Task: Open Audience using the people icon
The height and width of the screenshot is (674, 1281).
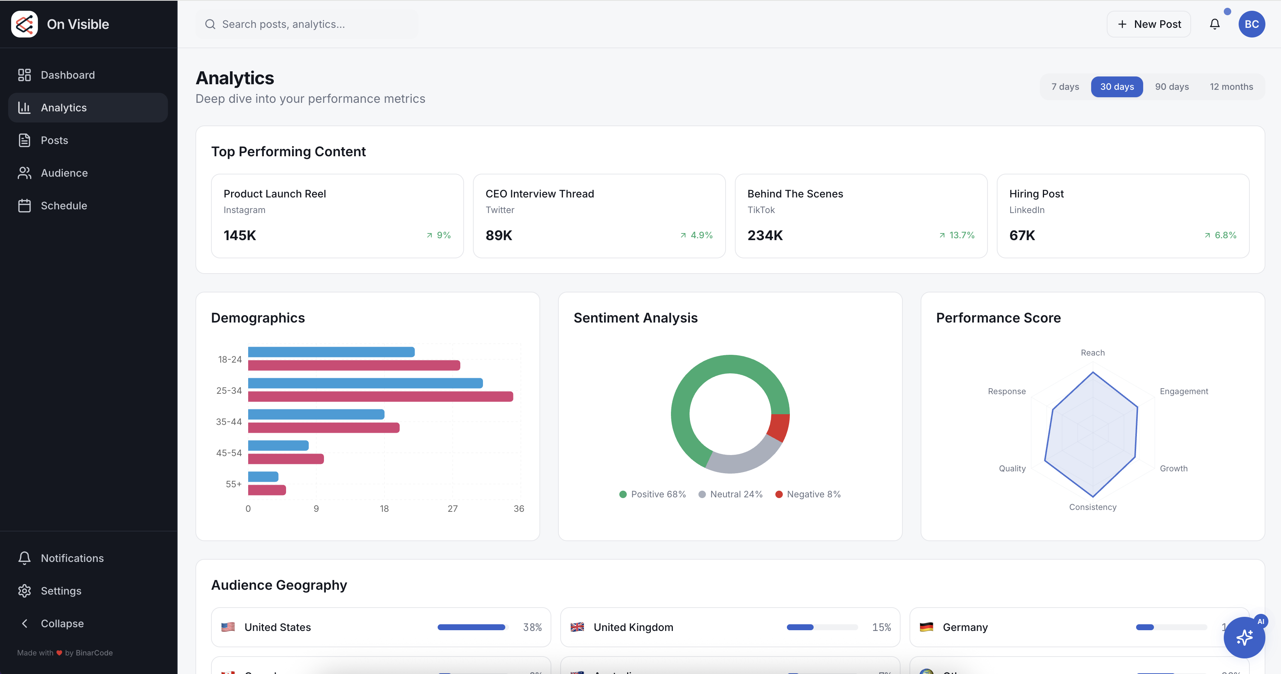Action: pyautogui.click(x=25, y=173)
